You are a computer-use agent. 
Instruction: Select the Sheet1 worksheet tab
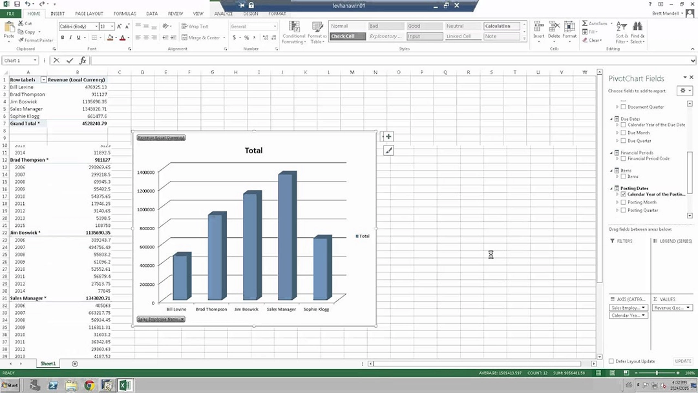[x=48, y=363]
